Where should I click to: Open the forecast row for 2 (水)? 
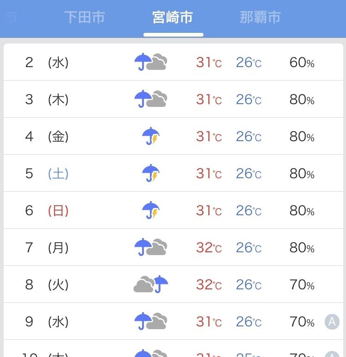click(173, 62)
